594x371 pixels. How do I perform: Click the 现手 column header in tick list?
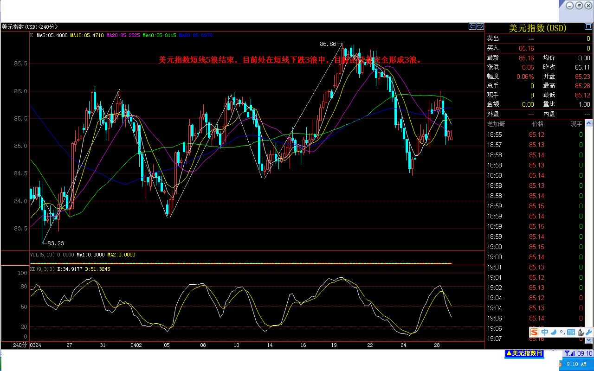coord(576,124)
